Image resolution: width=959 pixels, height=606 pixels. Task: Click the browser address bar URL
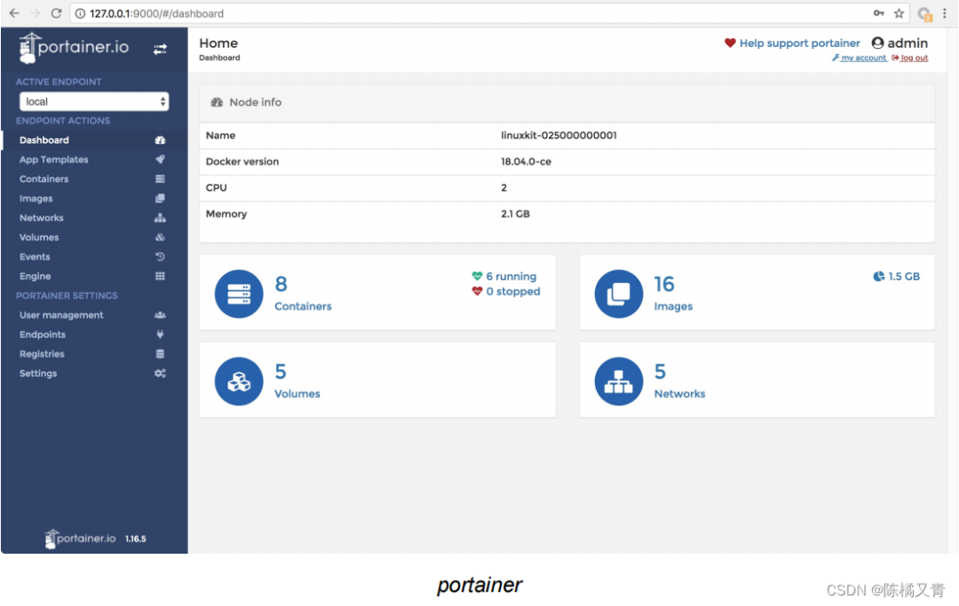pyautogui.click(x=156, y=13)
